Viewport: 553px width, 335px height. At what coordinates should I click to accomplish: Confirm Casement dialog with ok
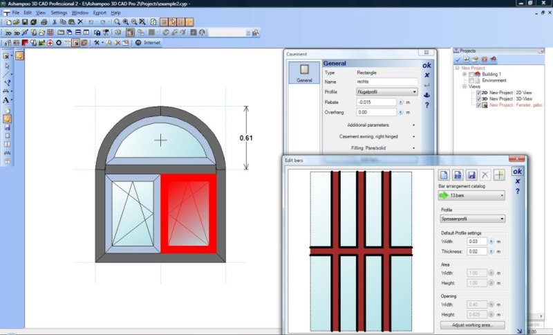tap(427, 65)
